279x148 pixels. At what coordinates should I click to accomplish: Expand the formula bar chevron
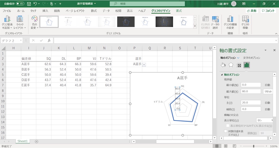pyautogui.click(x=276, y=41)
